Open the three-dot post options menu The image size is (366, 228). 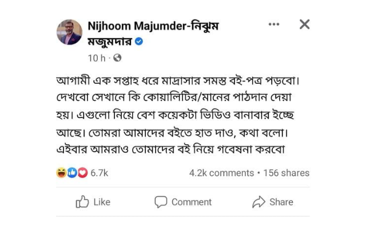(274, 24)
